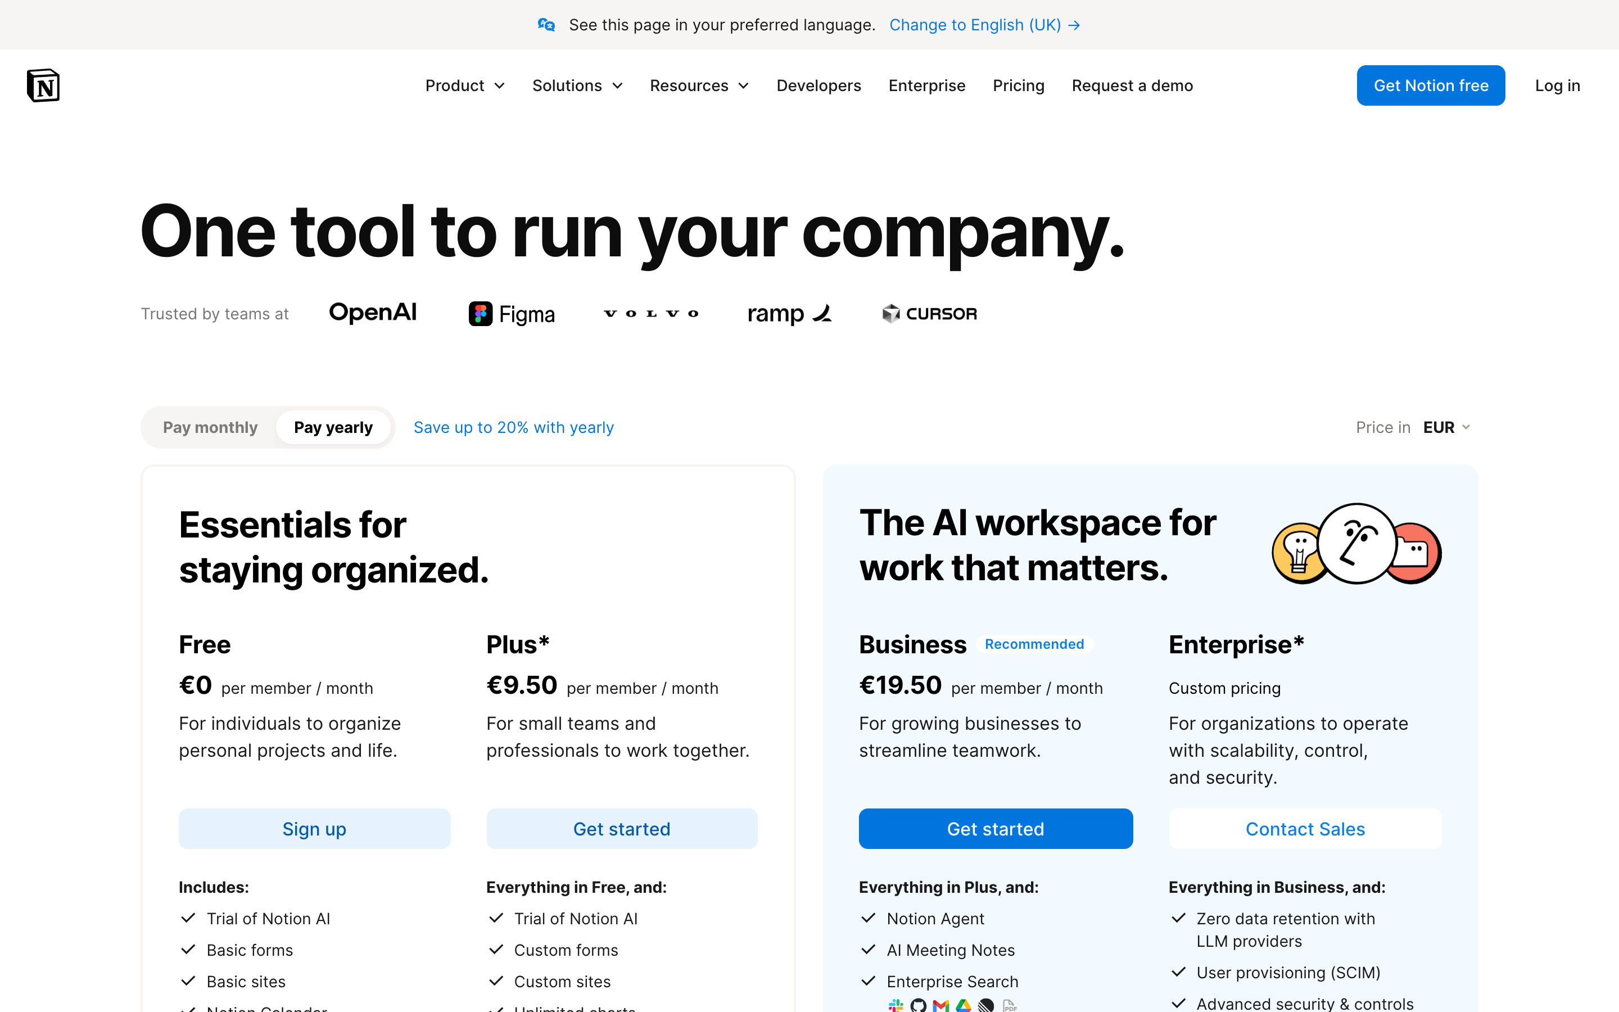Screen dimensions: 1619x1012
Task: Click checkmark beside User provisioning (SCIM)
Action: point(1178,971)
